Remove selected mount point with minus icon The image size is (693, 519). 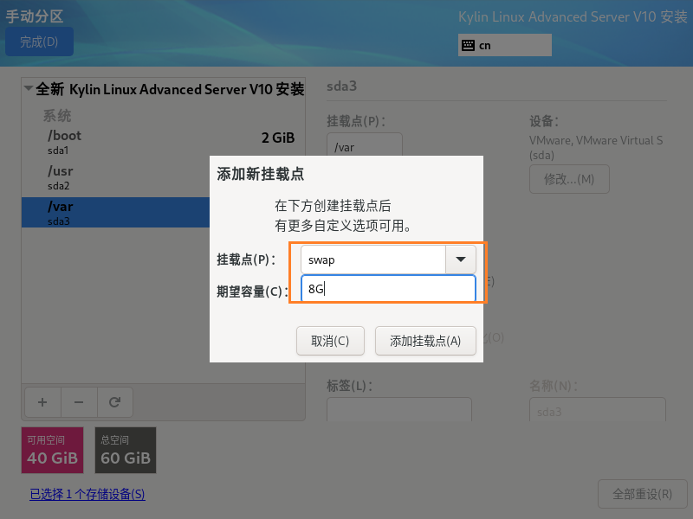[x=79, y=402]
